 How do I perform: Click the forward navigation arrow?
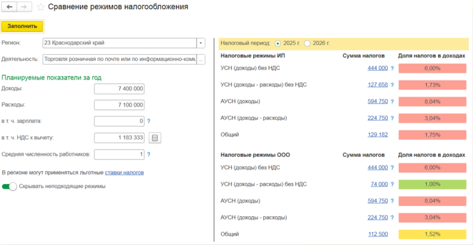[24, 7]
